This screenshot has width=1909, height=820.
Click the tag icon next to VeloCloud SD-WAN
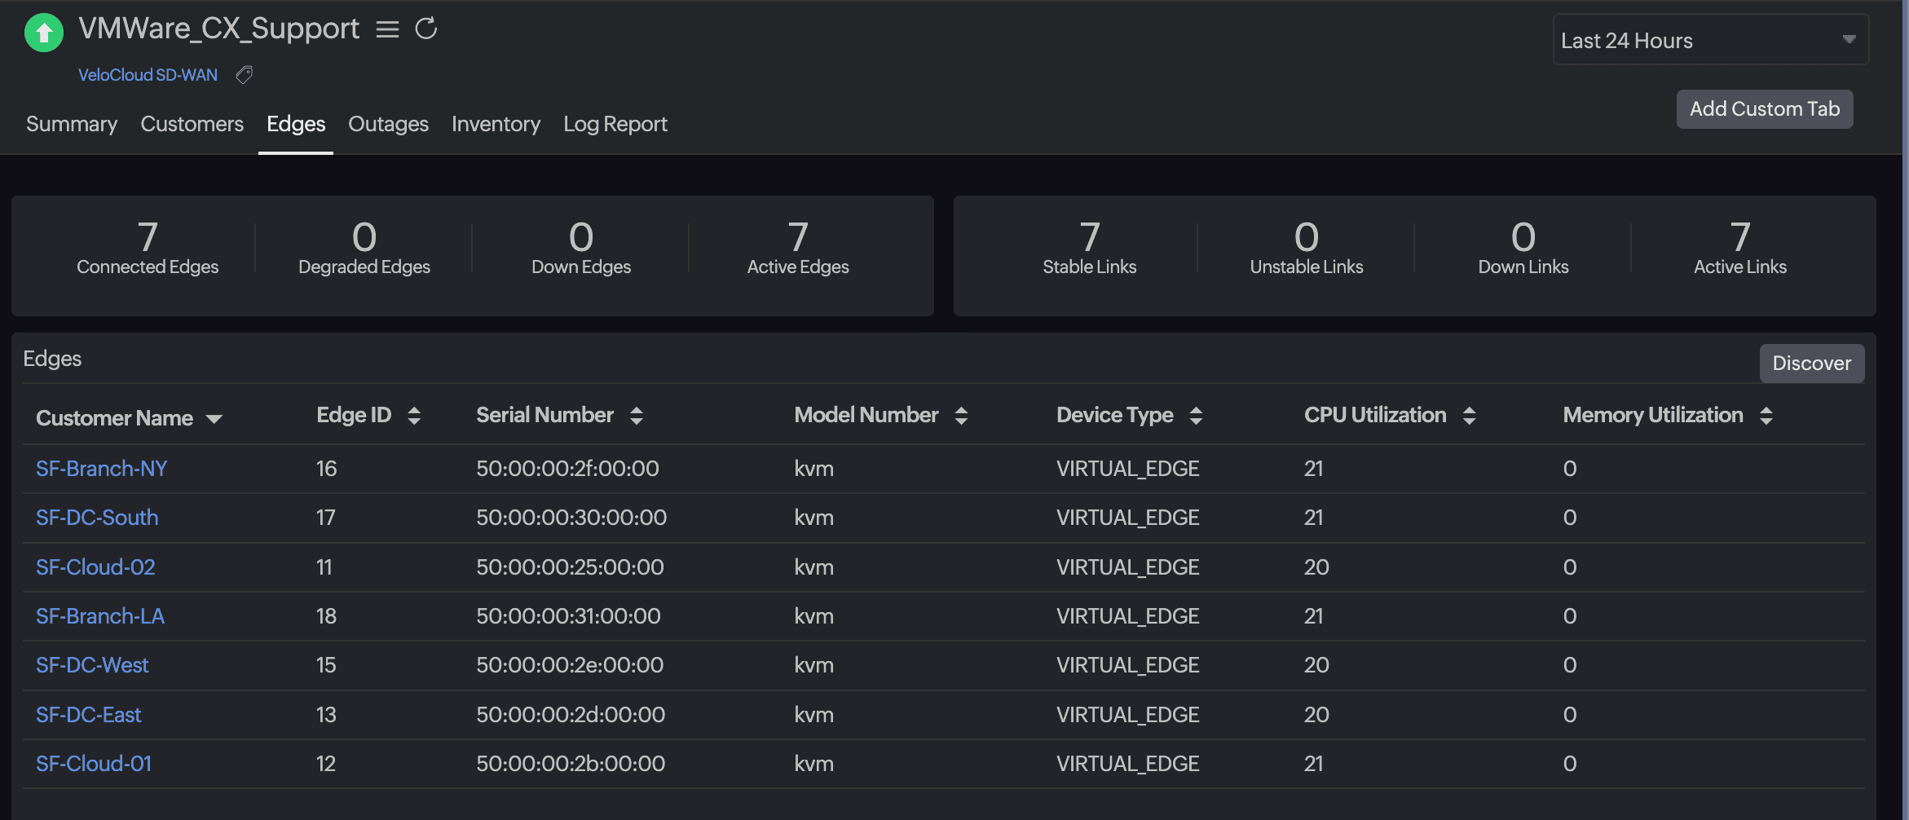244,75
